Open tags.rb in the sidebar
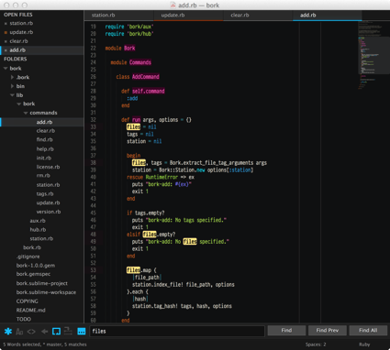 pyautogui.click(x=45, y=193)
